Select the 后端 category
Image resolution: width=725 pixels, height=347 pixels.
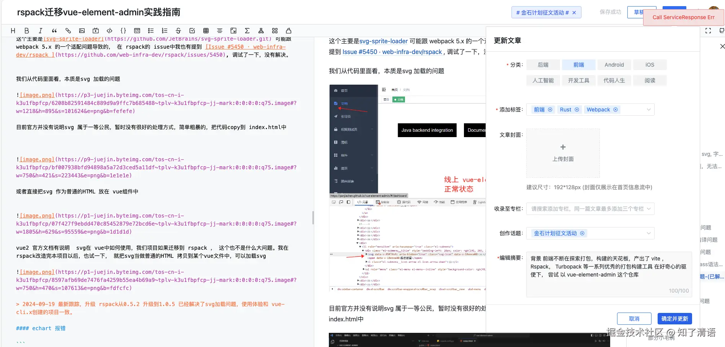pyautogui.click(x=543, y=64)
